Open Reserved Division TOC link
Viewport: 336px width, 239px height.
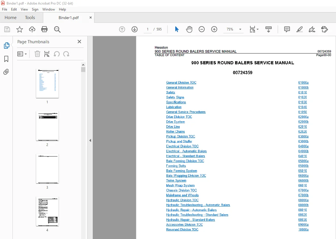tap(182, 230)
